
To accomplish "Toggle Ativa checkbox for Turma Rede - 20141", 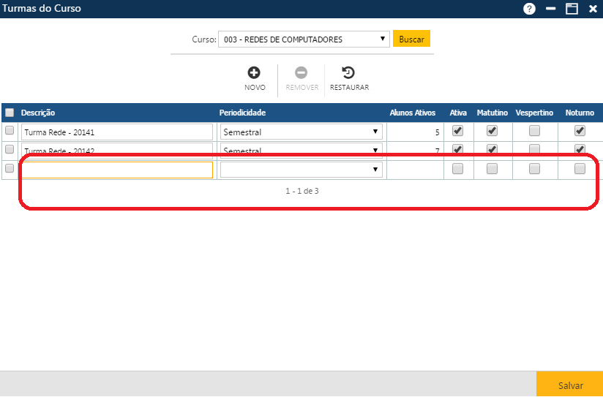I will click(x=457, y=131).
